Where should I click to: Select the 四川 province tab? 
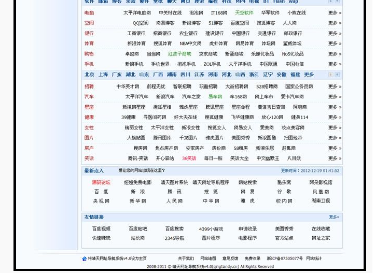tap(185, 75)
